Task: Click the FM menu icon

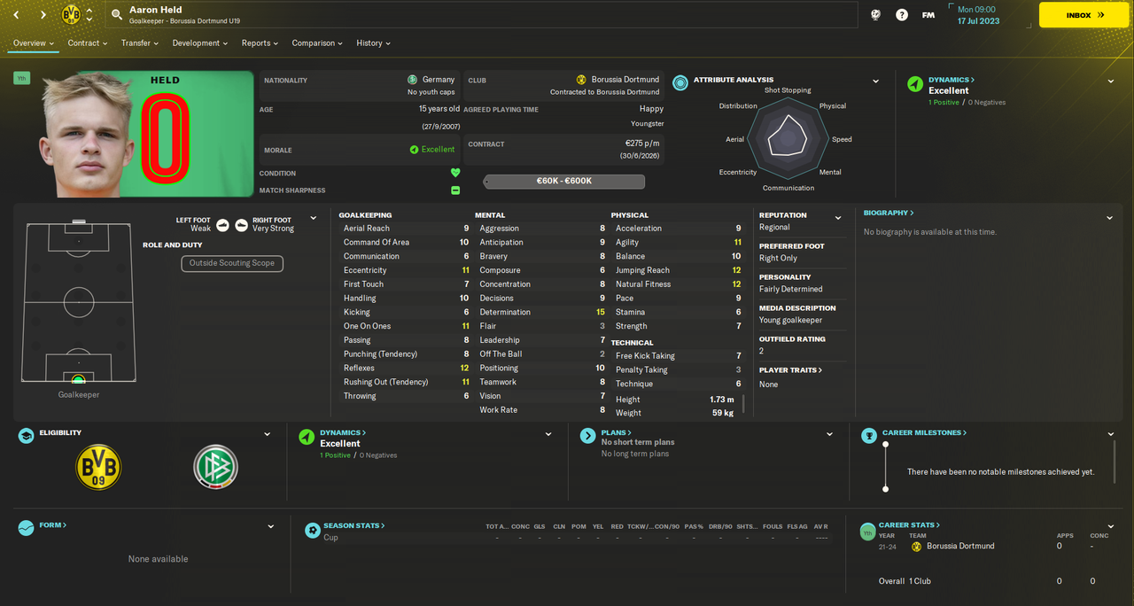Action: coord(928,15)
